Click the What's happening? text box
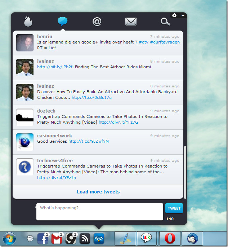The width and height of the screenshot is (228, 247). click(x=99, y=212)
